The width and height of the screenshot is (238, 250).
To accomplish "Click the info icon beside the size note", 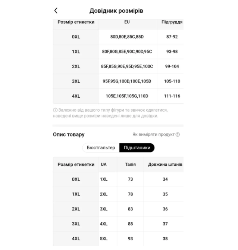I will (x=55, y=110).
